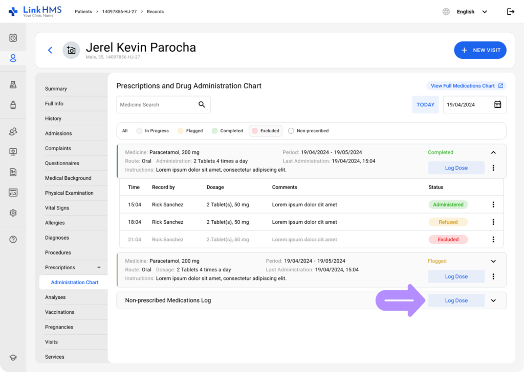Collapse the Completed Paracetamol prescription
The width and height of the screenshot is (524, 372).
click(x=493, y=152)
